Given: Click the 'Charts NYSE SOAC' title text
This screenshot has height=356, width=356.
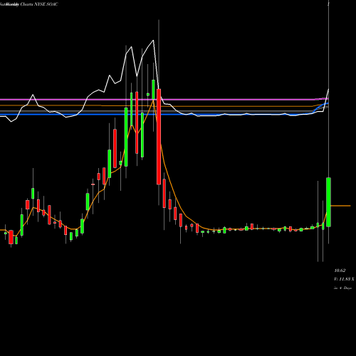Looking at the screenshot, I should (39, 4).
